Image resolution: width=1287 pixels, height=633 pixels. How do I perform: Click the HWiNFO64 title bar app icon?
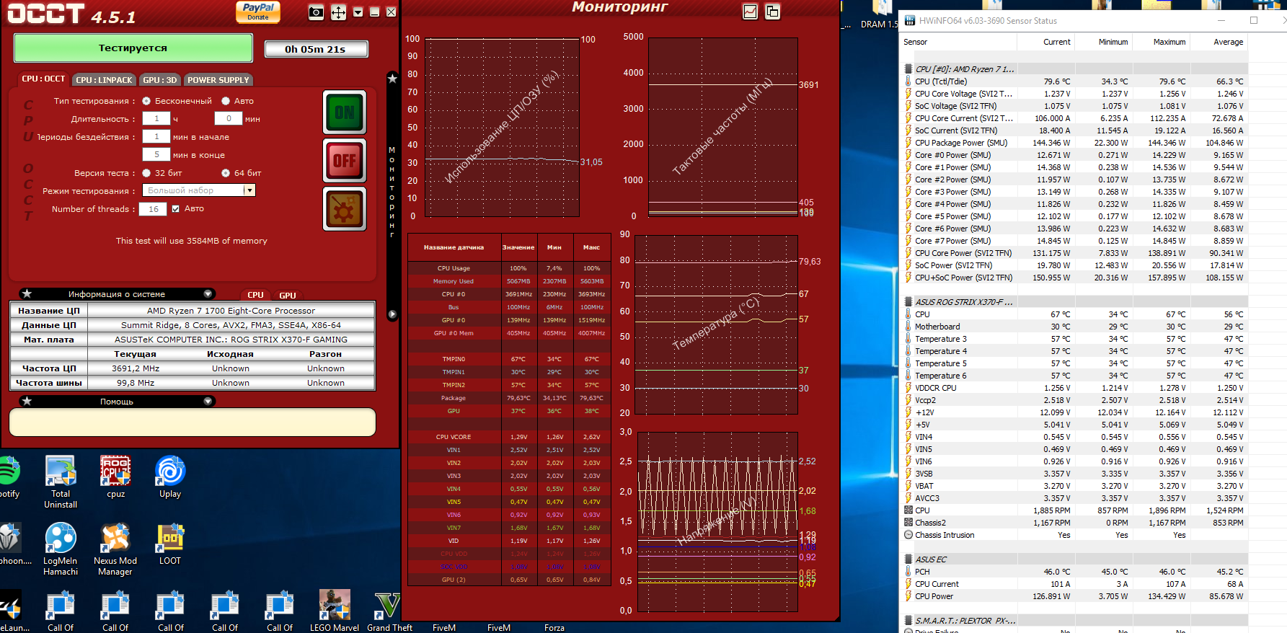click(910, 20)
